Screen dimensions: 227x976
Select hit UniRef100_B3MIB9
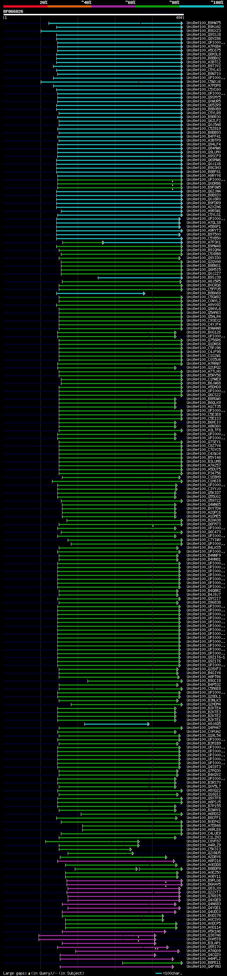[x=204, y=743]
